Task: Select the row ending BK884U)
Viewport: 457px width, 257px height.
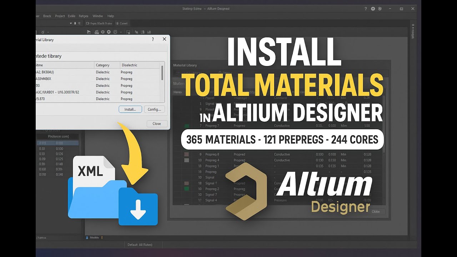Action: pos(98,72)
